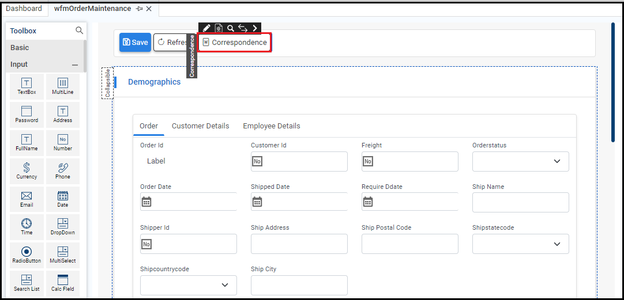624x300 pixels.
Task: Click the pencil edit icon above Correspondence
Action: tap(206, 28)
